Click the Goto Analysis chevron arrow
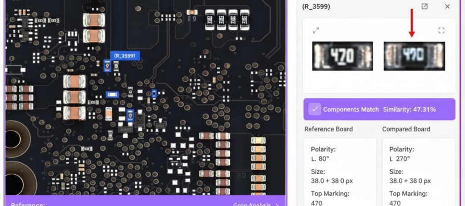 (277, 205)
